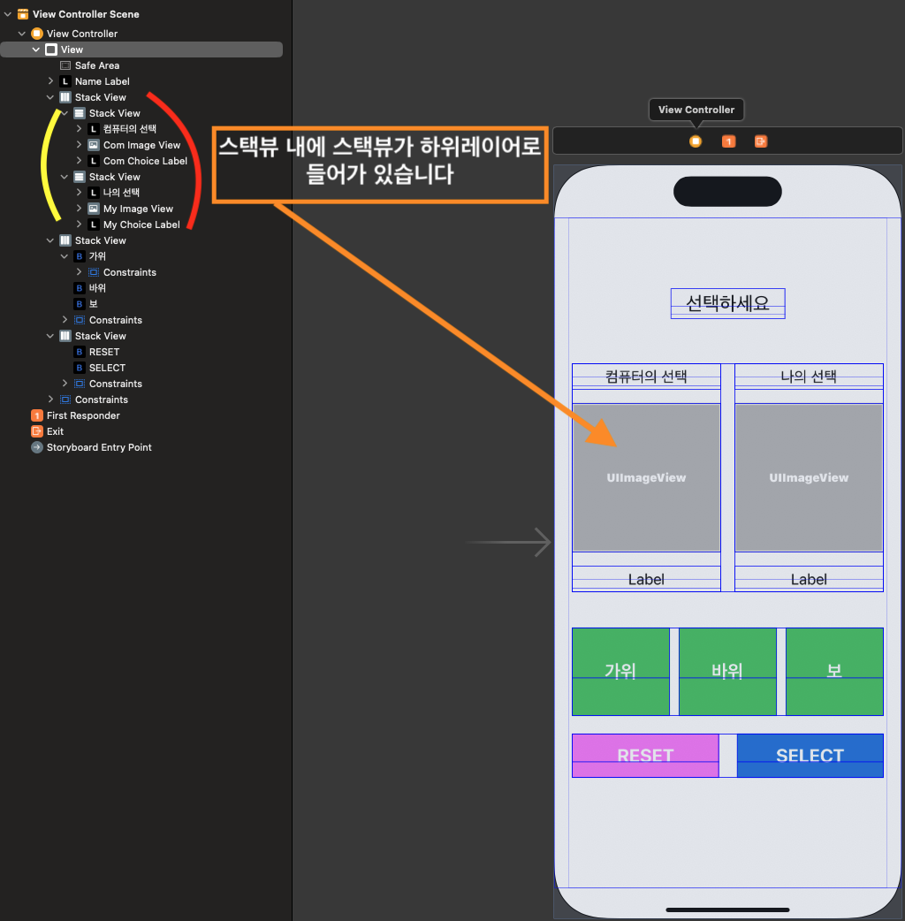Select the Safe Area row

coord(141,65)
